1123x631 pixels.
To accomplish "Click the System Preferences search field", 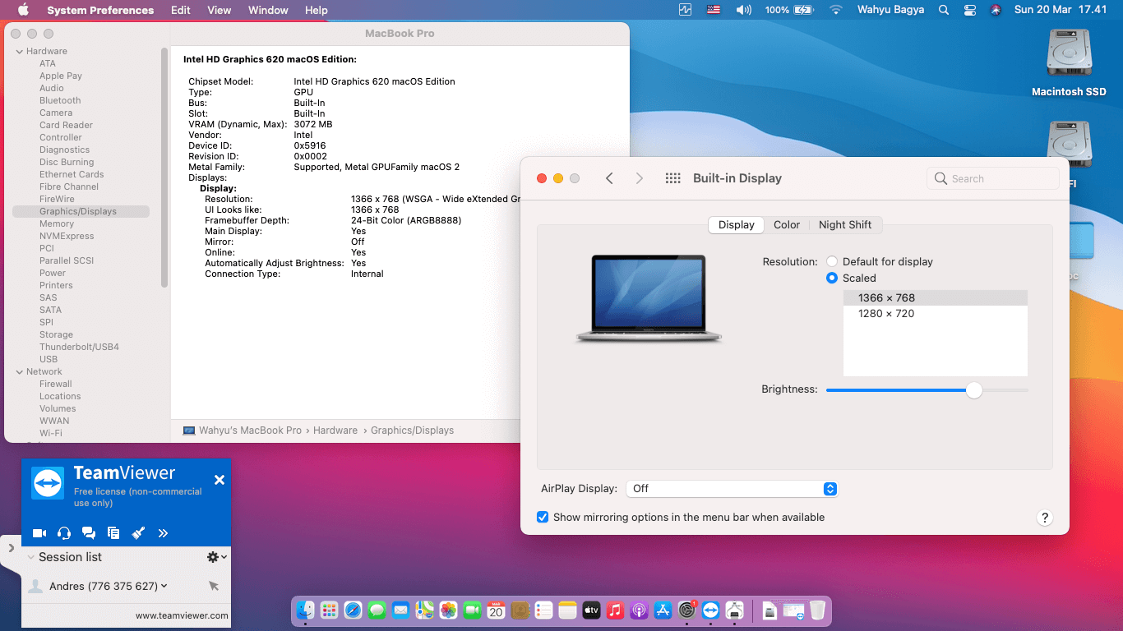I will (x=993, y=178).
